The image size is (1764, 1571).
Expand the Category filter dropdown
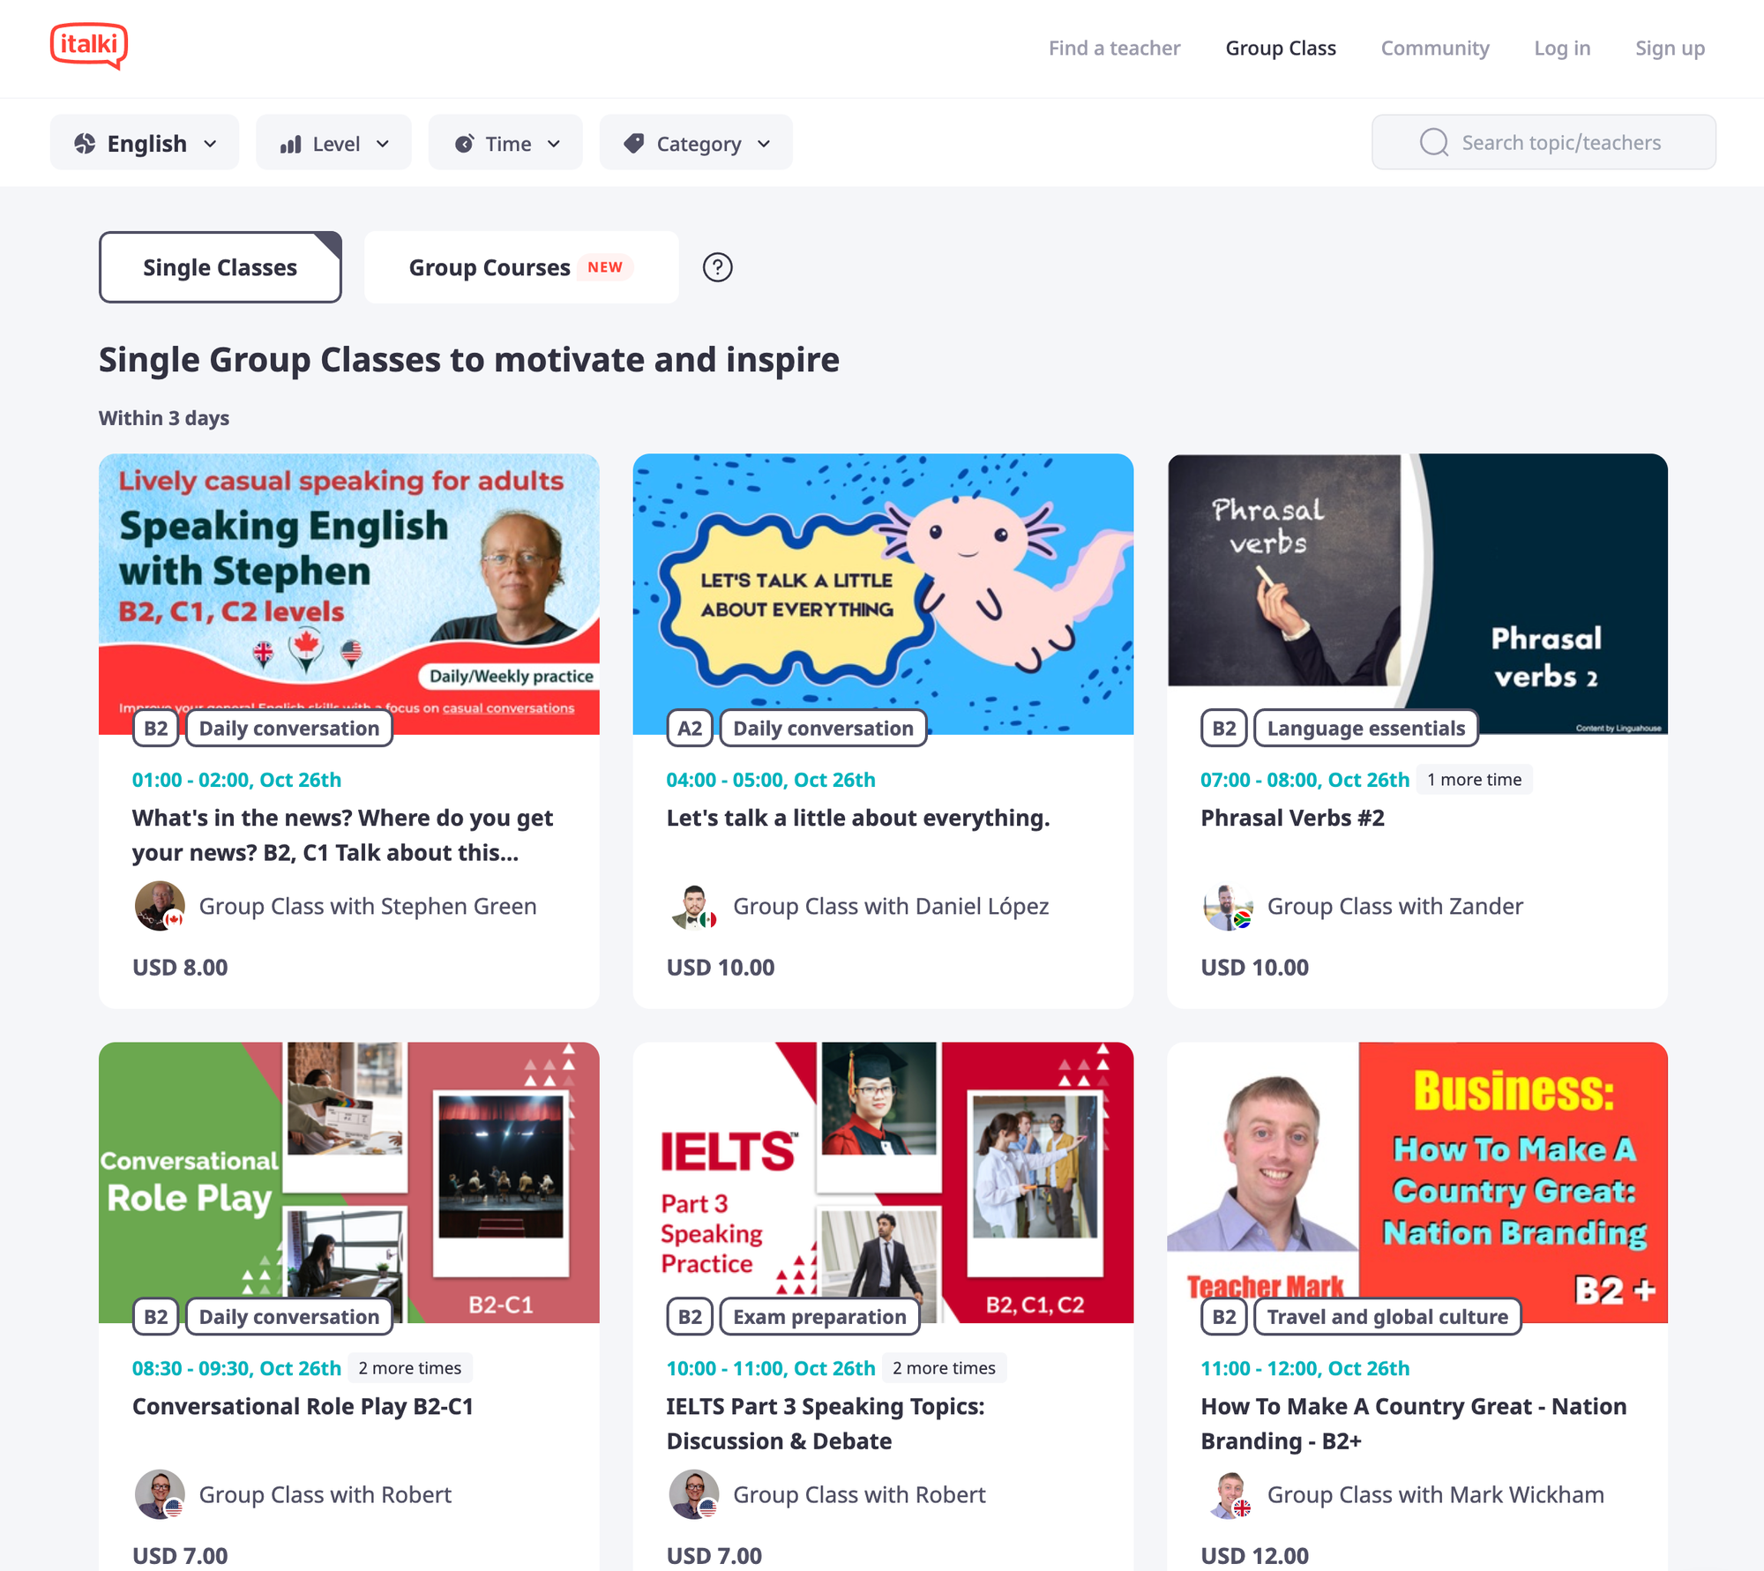pyautogui.click(x=696, y=142)
